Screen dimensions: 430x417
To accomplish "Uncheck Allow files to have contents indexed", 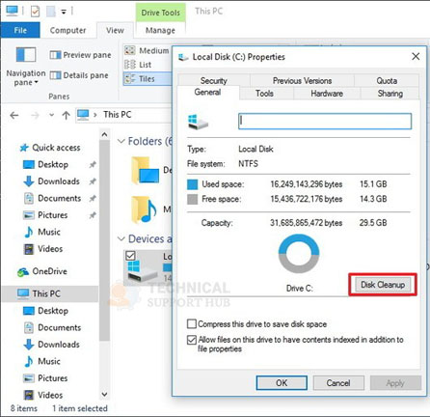I will tap(192, 340).
